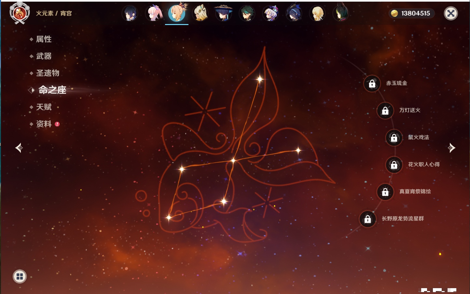Image resolution: width=470 pixels, height=294 pixels.
Task: Select the pink-haired character portrait
Action: point(154,13)
